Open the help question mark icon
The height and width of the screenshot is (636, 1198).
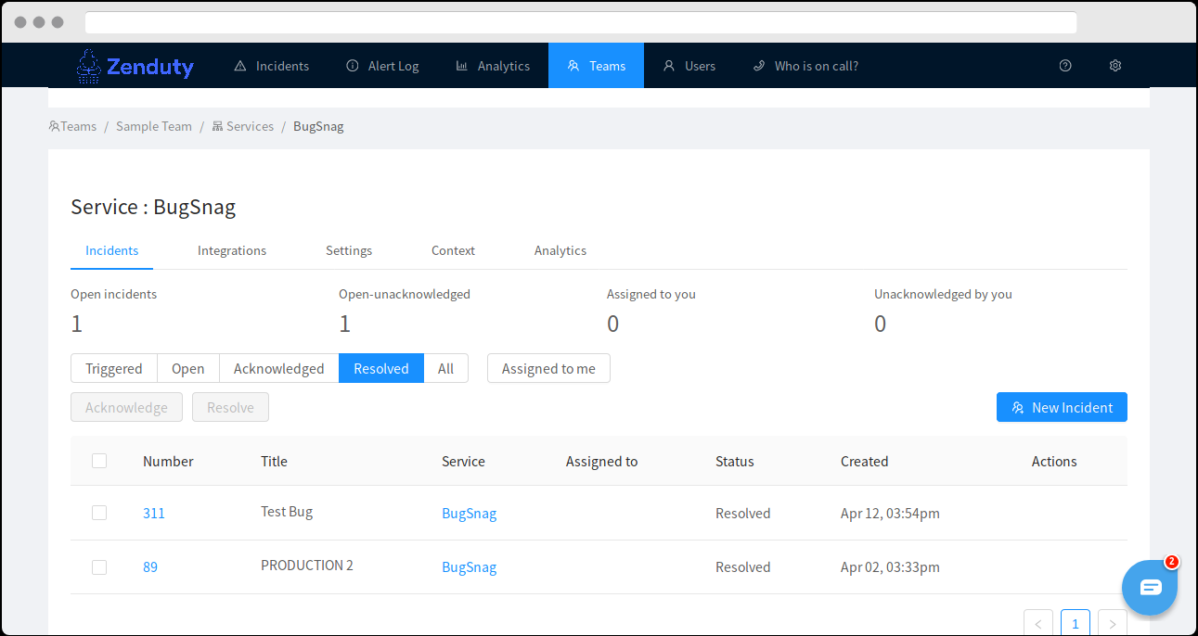(x=1065, y=66)
